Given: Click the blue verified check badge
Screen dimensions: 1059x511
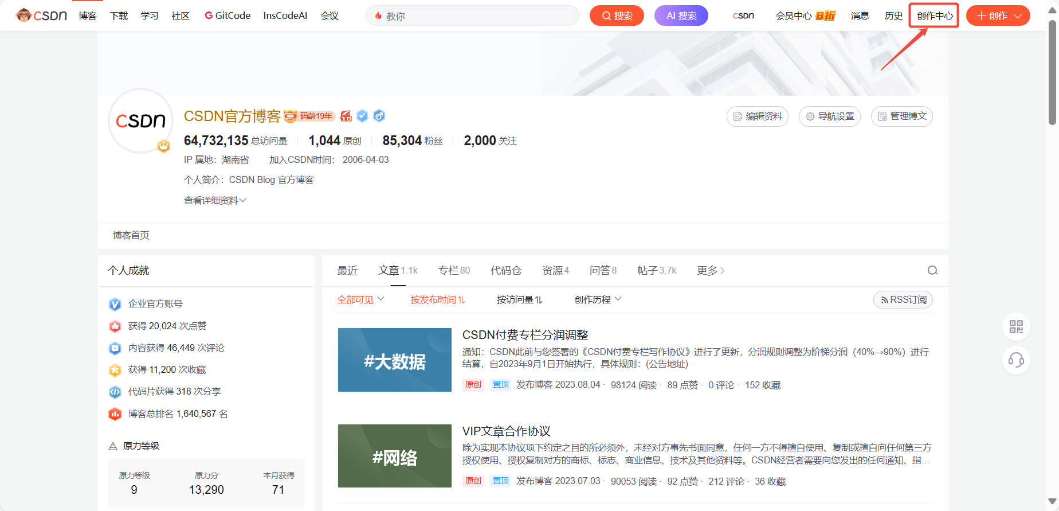Looking at the screenshot, I should (362, 116).
